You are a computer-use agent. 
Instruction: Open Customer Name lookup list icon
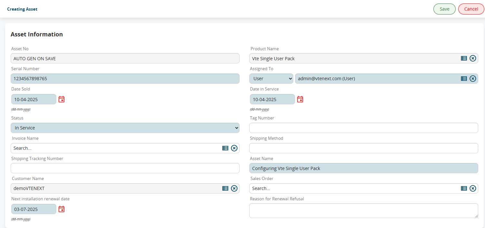[x=225, y=188]
